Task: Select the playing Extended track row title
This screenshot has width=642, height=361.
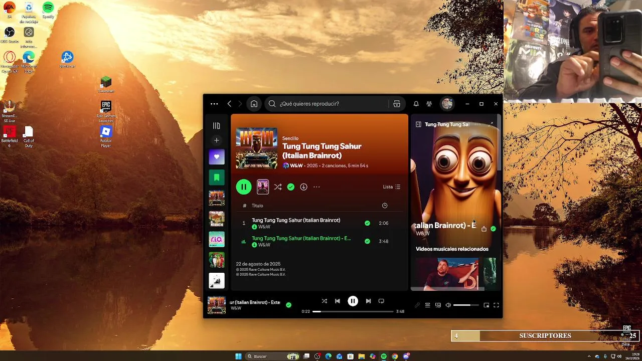Action: tap(301, 238)
